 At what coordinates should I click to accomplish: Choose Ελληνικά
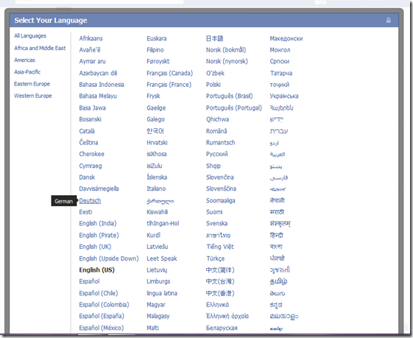click(217, 305)
